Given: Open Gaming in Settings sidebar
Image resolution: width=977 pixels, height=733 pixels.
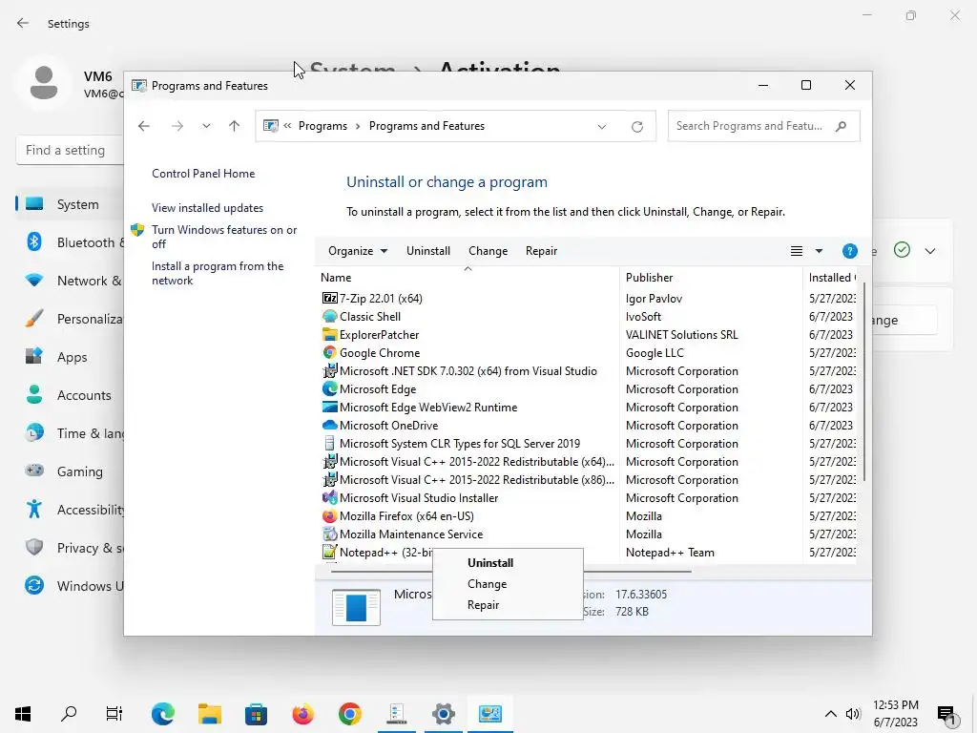Looking at the screenshot, I should (x=70, y=471).
